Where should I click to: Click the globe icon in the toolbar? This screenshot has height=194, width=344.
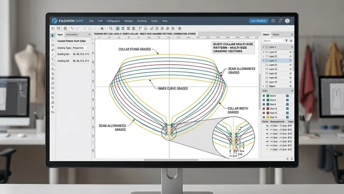(180, 28)
